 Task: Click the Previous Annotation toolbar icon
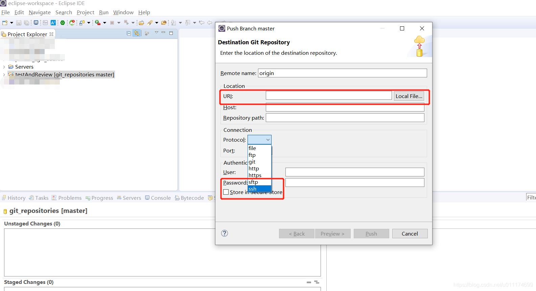click(188, 23)
